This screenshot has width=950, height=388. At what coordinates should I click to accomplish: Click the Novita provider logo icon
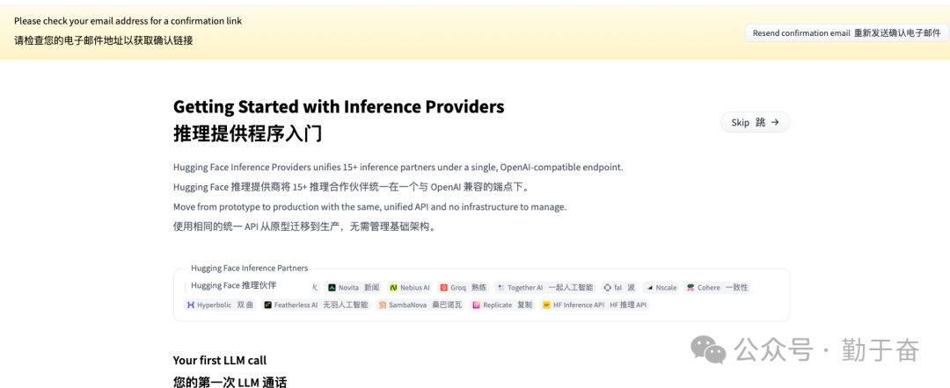pyautogui.click(x=332, y=288)
